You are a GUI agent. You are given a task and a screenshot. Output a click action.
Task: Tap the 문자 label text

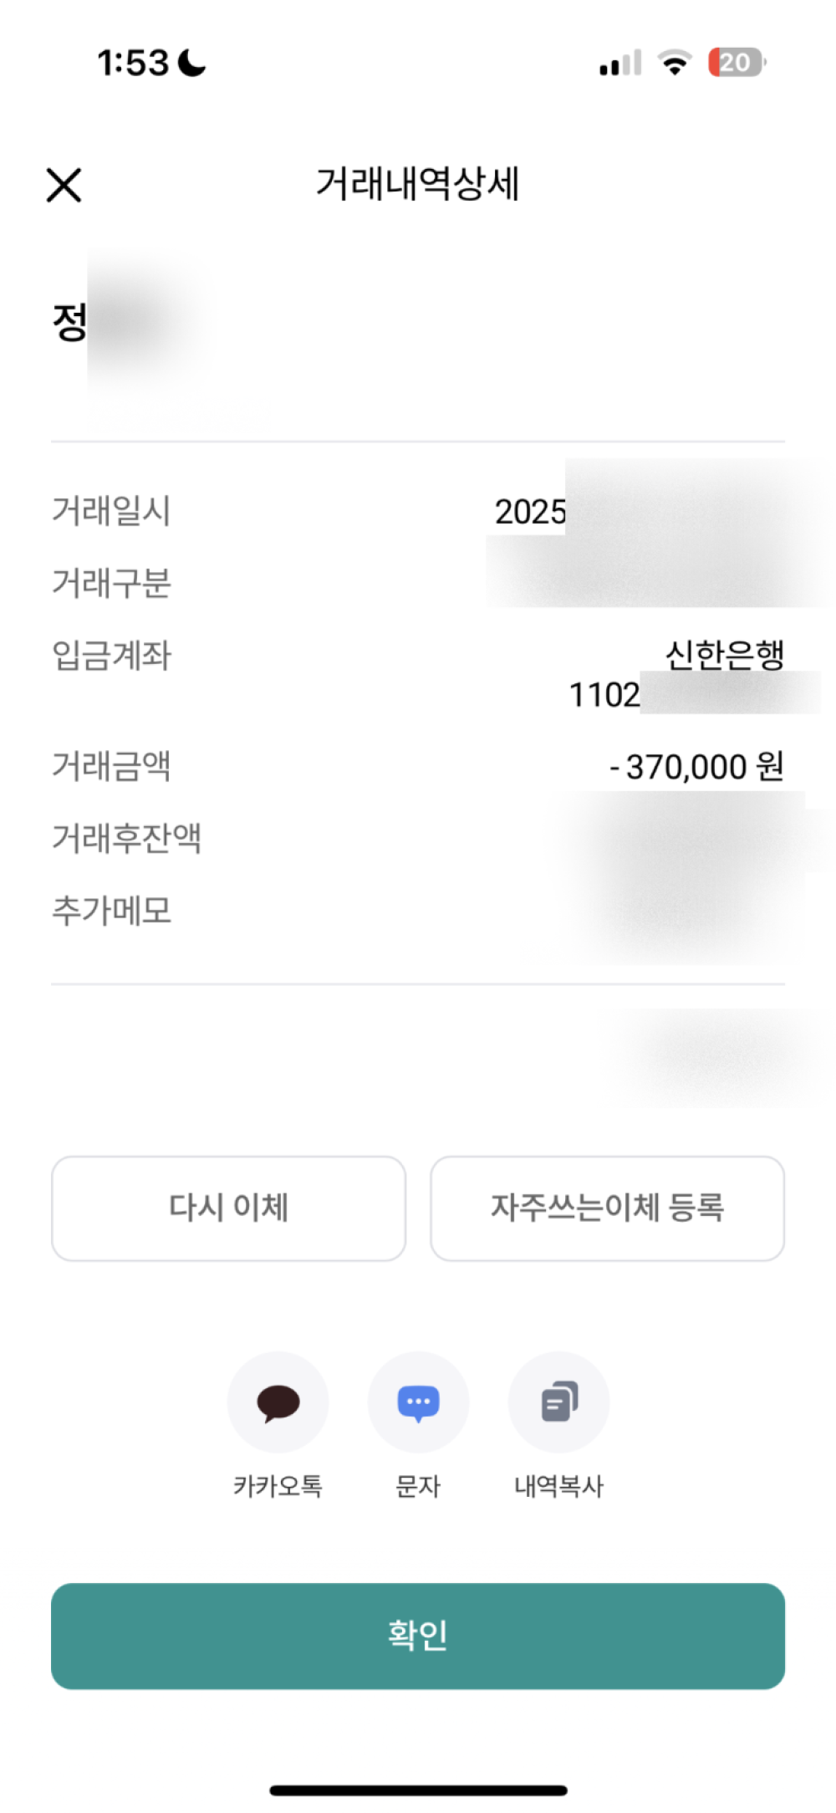click(x=418, y=1486)
